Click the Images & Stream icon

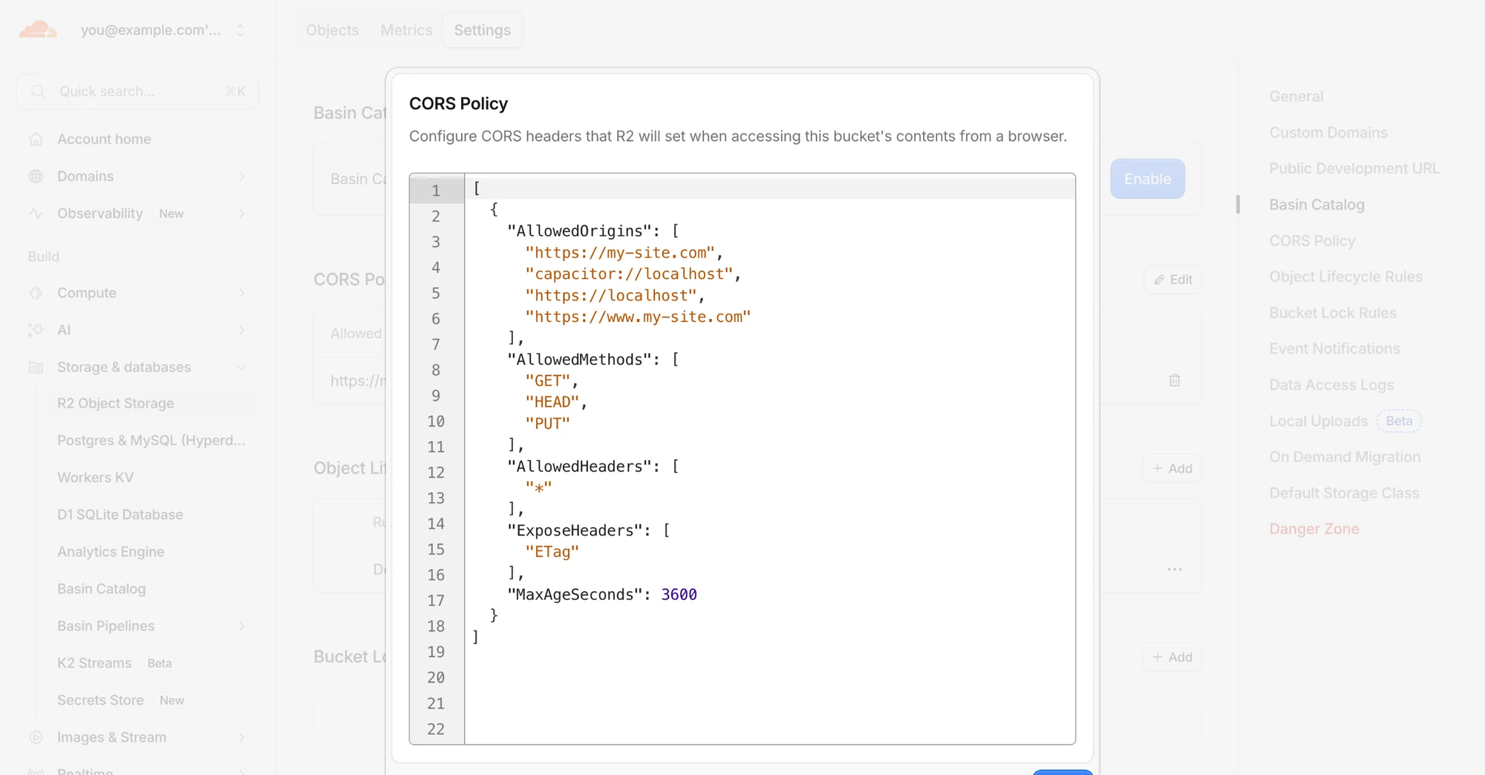(36, 737)
